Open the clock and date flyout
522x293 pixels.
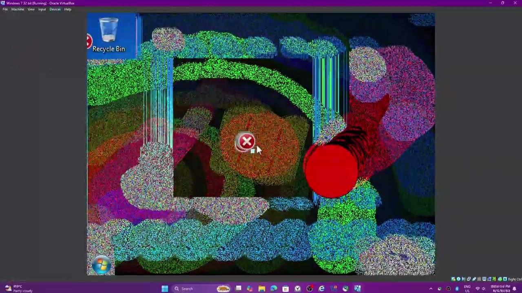click(500, 289)
